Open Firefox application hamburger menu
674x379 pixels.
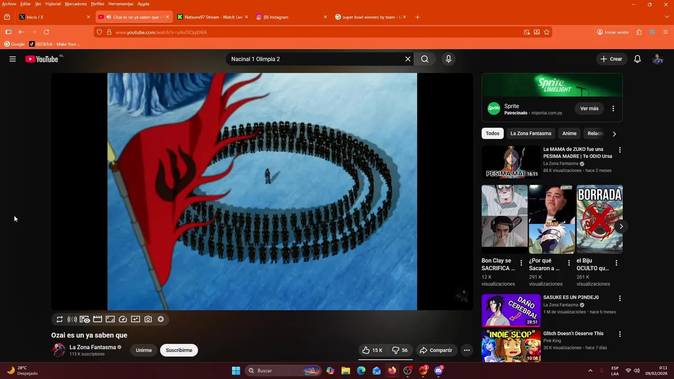[x=666, y=32]
